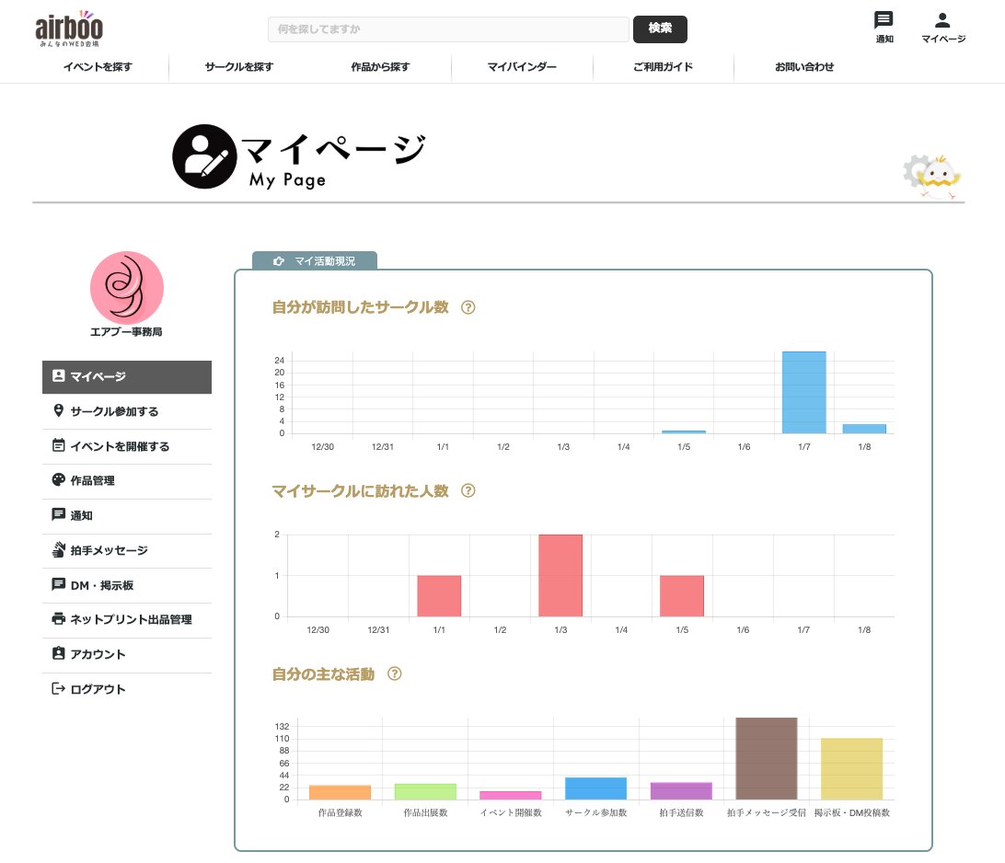Viewport: 1005px width, 863px height.
Task: Go to サークル参加する in sidebar
Action: 127,411
